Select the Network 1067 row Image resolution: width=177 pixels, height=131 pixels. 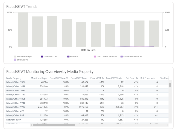(x=87, y=120)
